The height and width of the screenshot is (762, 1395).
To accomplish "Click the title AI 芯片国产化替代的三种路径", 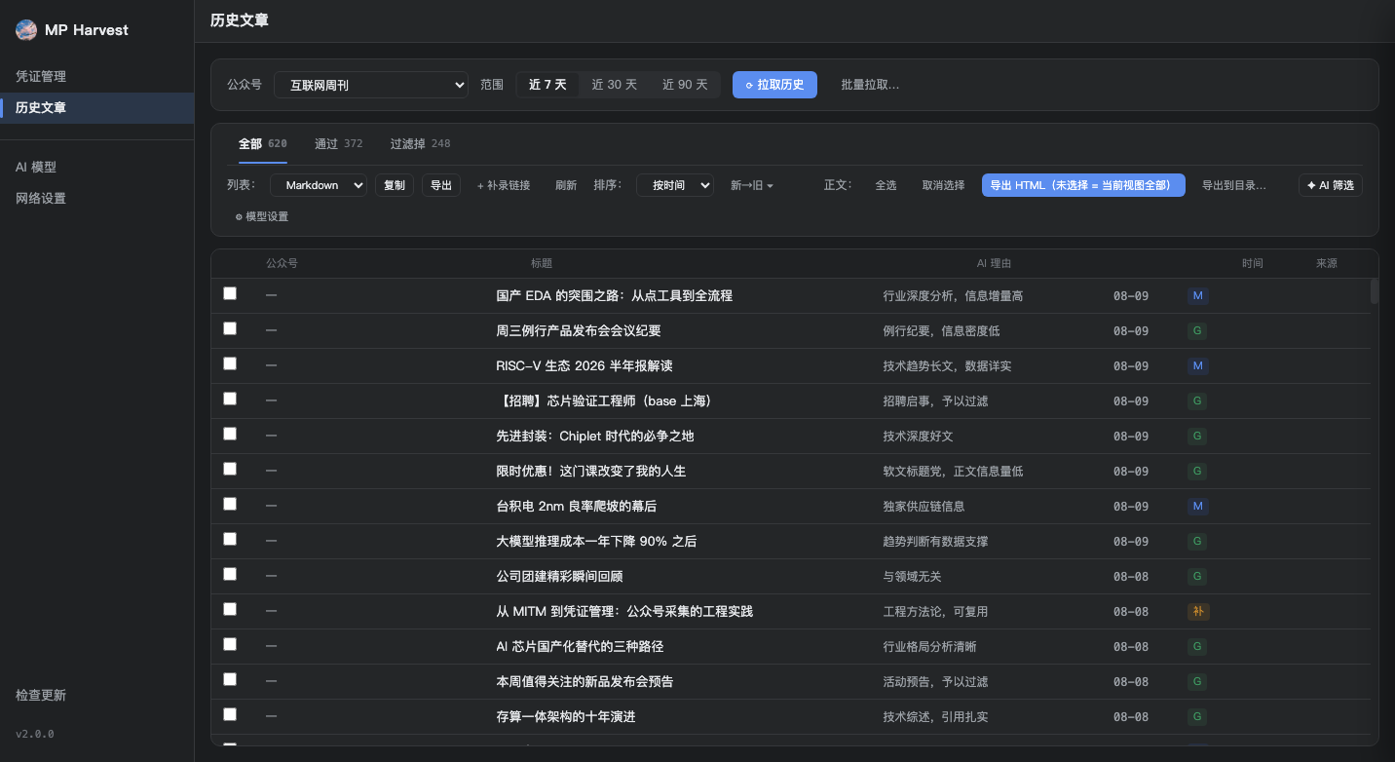I will pos(580,647).
